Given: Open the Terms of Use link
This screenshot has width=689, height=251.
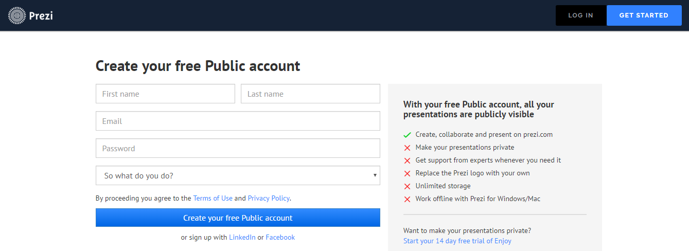Looking at the screenshot, I should click(x=213, y=198).
